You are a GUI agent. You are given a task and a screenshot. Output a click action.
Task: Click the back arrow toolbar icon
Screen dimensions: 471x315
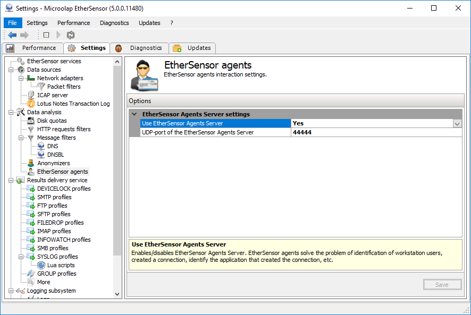[12, 35]
